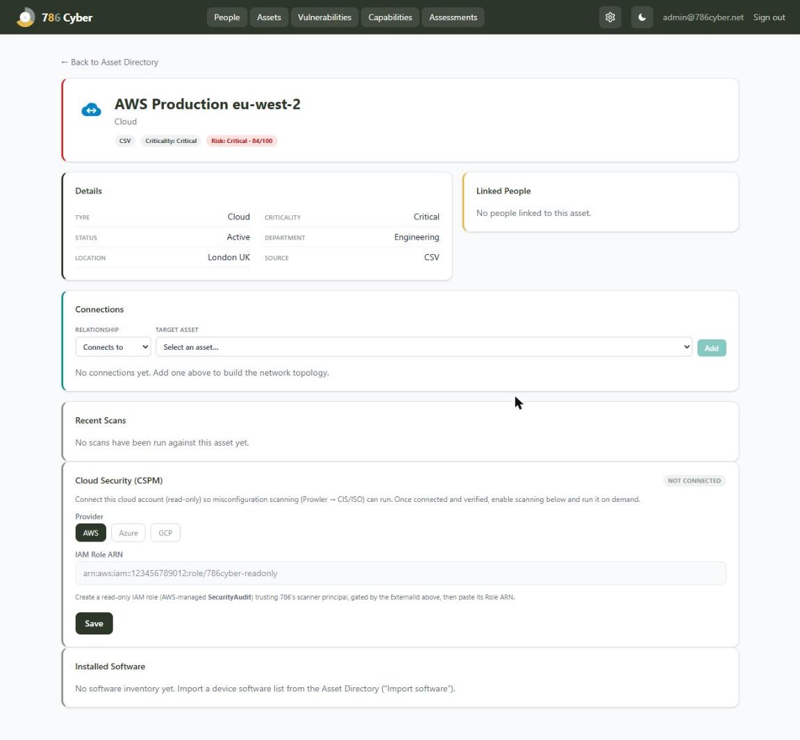Click the 'Engineering' department value
This screenshot has height=740, width=800.
417,237
